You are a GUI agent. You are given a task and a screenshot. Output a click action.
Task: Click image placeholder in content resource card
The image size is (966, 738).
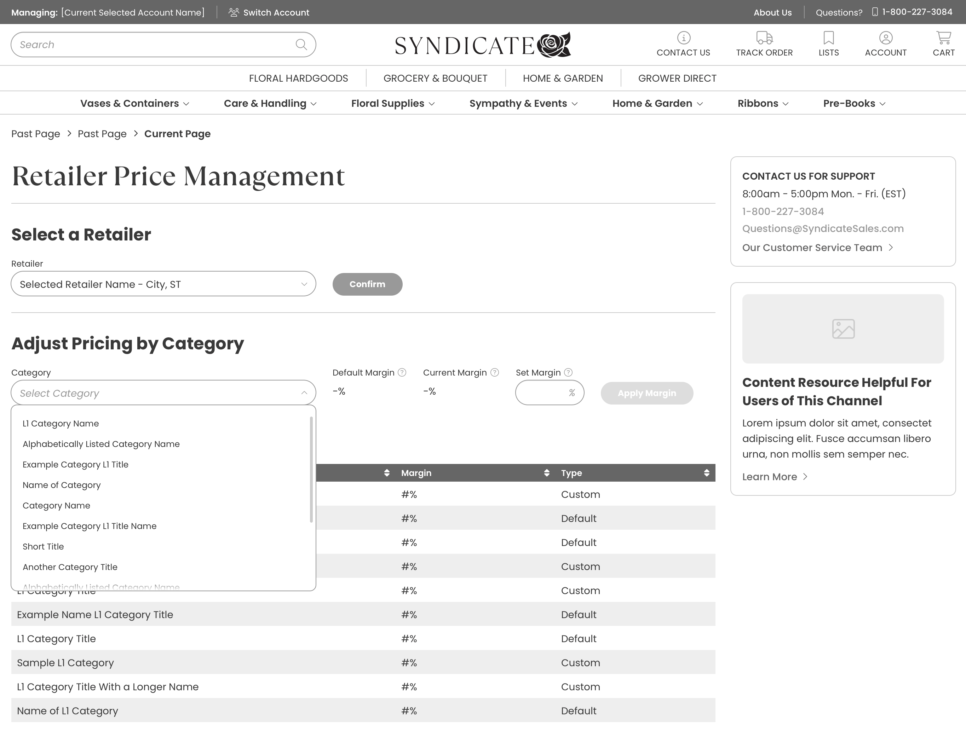click(x=843, y=329)
